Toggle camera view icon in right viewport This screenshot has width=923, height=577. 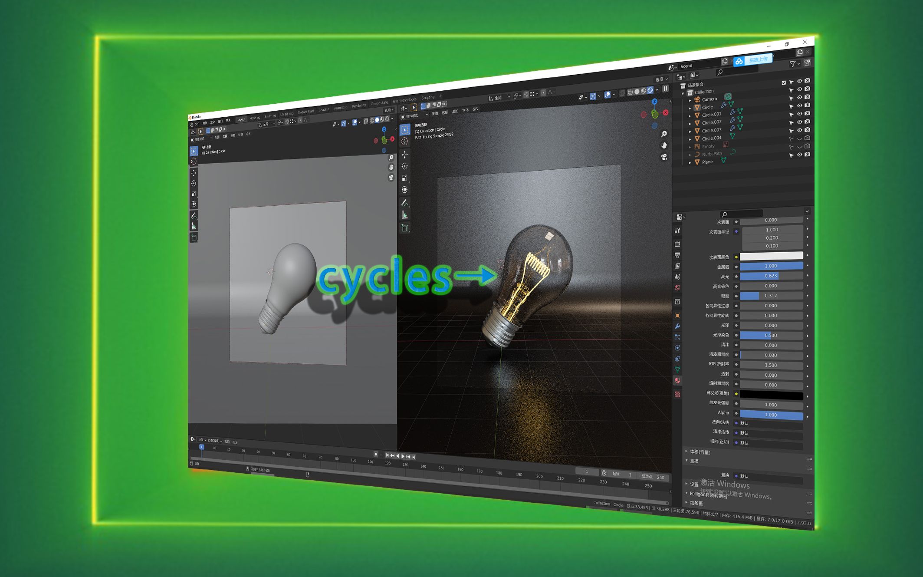coord(664,157)
